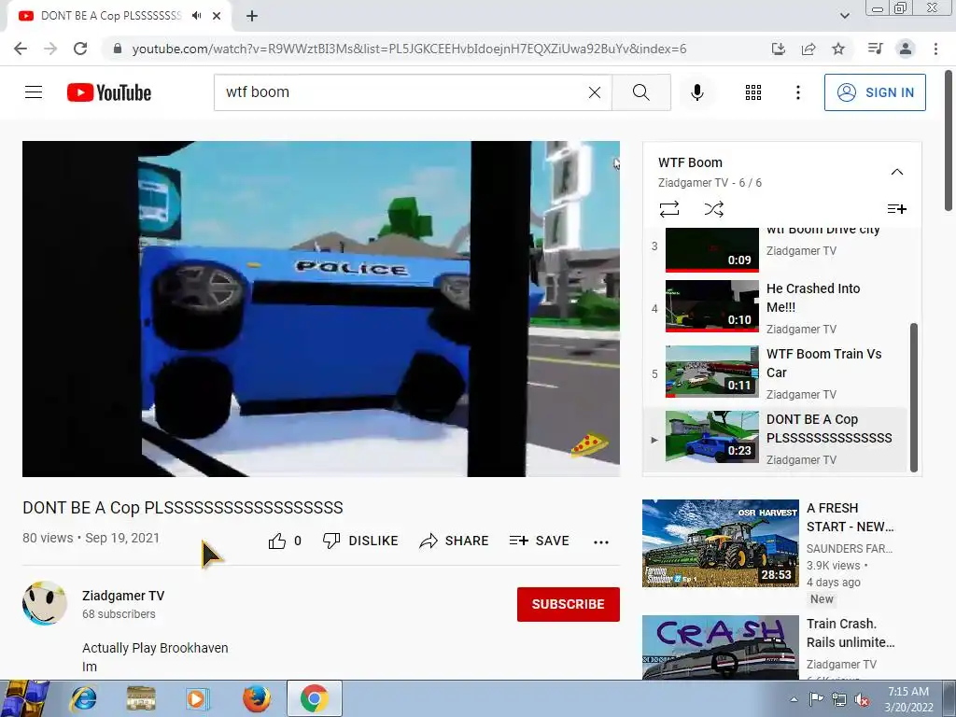Bookmark this page with star icon
The height and width of the screenshot is (717, 956).
[838, 49]
